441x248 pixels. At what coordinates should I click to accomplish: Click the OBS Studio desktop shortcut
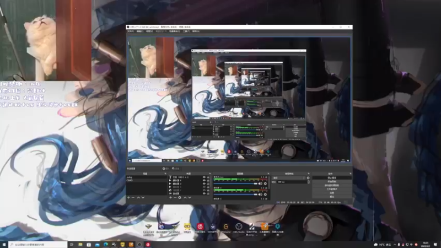click(239, 228)
